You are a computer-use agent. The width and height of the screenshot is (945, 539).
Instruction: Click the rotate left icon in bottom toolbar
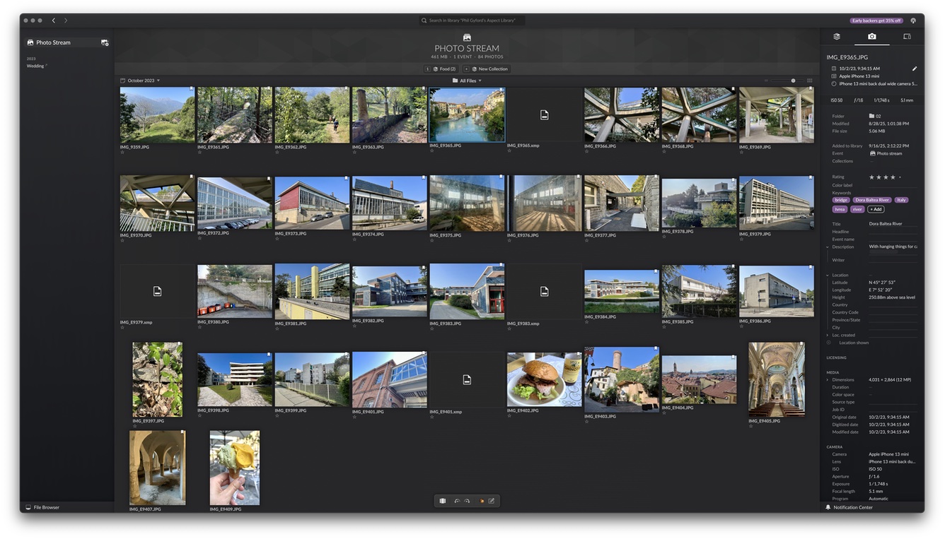pyautogui.click(x=457, y=501)
